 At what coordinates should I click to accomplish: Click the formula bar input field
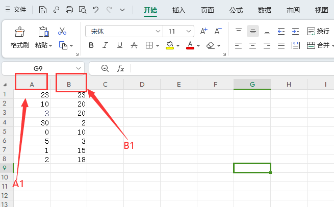[232, 68]
